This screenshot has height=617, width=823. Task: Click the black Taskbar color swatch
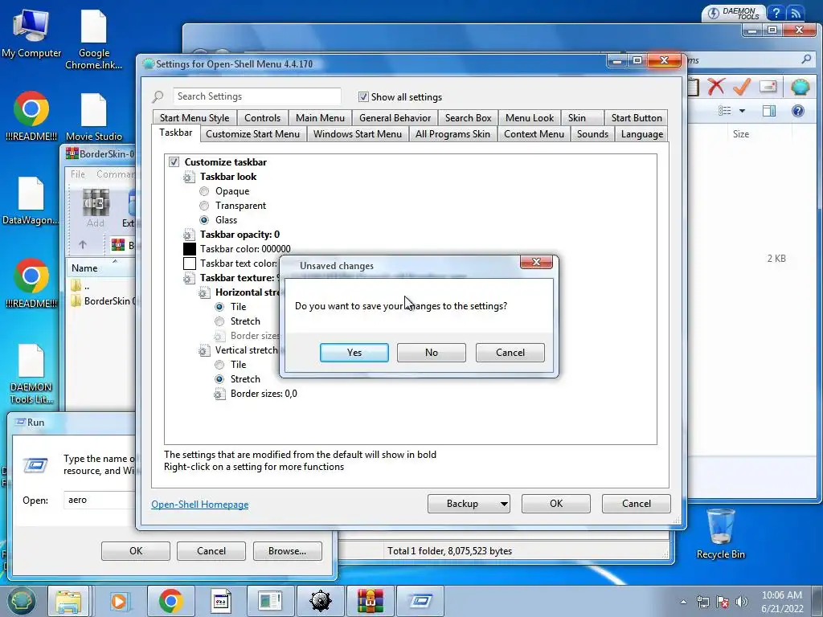point(190,249)
